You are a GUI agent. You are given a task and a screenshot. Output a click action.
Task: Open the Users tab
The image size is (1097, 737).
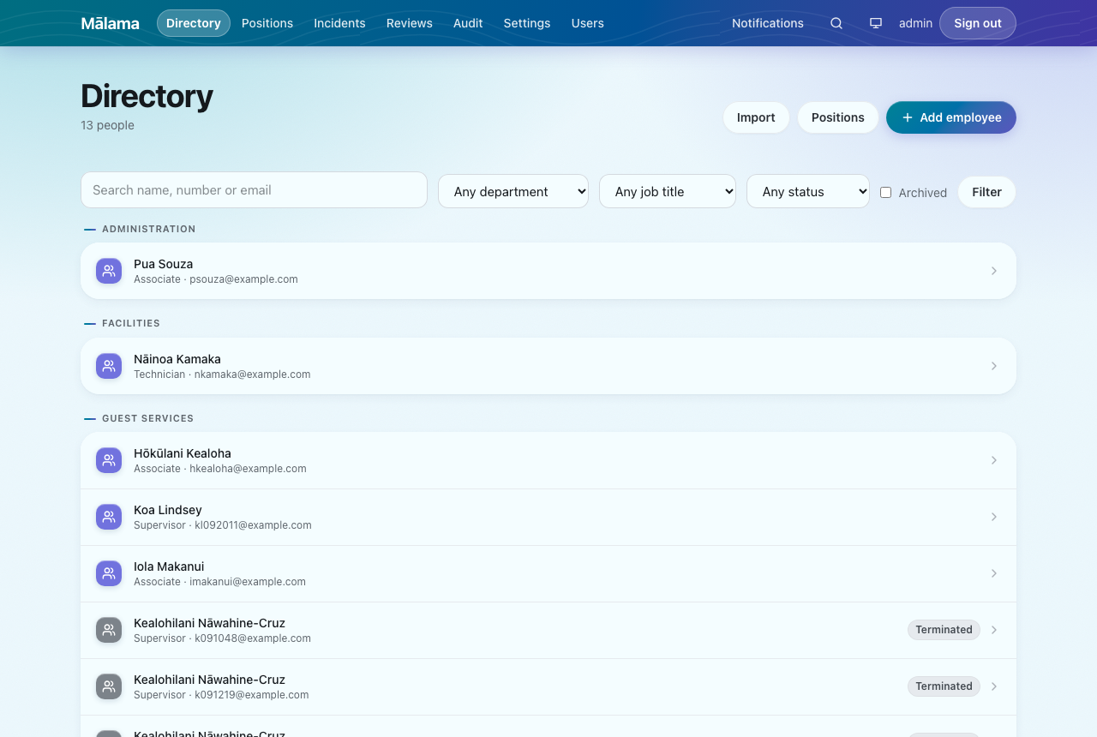pos(588,23)
